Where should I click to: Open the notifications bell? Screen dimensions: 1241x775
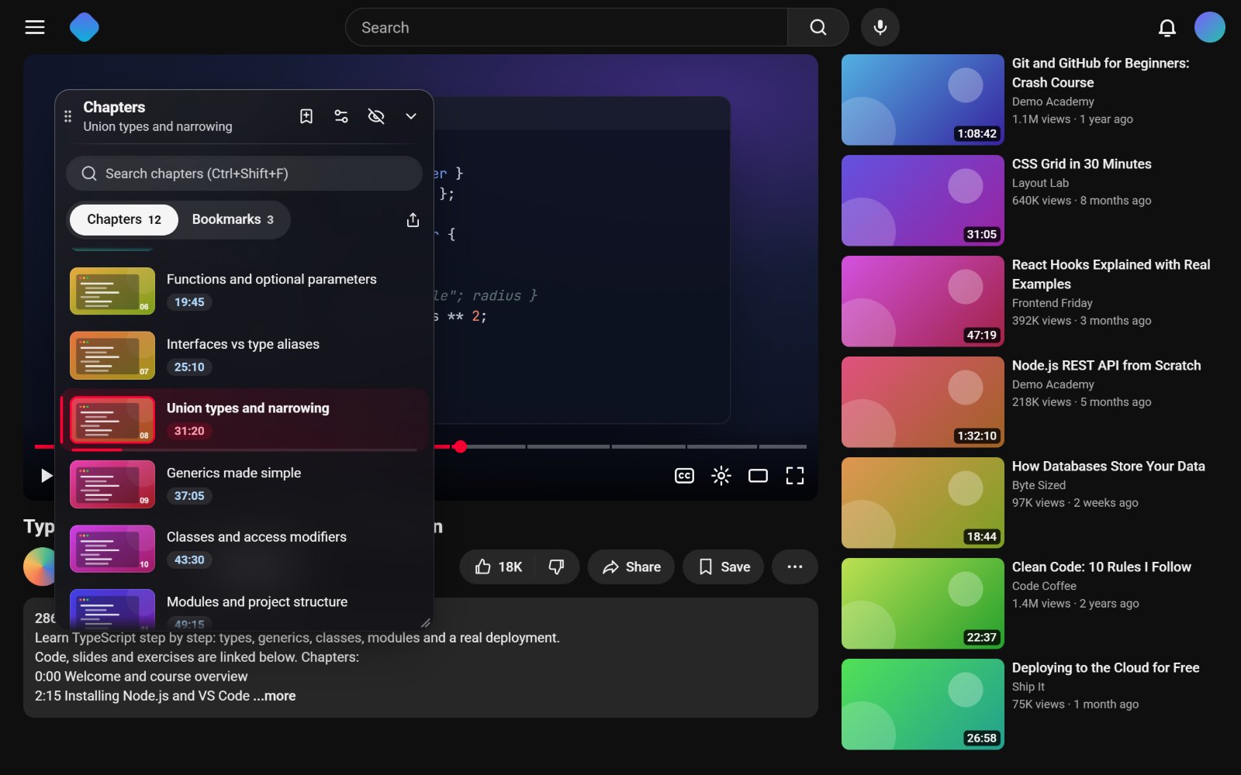(1167, 28)
